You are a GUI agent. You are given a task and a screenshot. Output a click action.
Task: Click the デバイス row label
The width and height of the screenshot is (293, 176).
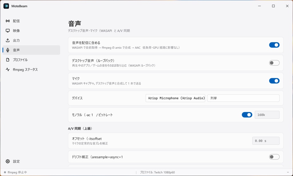click(x=77, y=98)
